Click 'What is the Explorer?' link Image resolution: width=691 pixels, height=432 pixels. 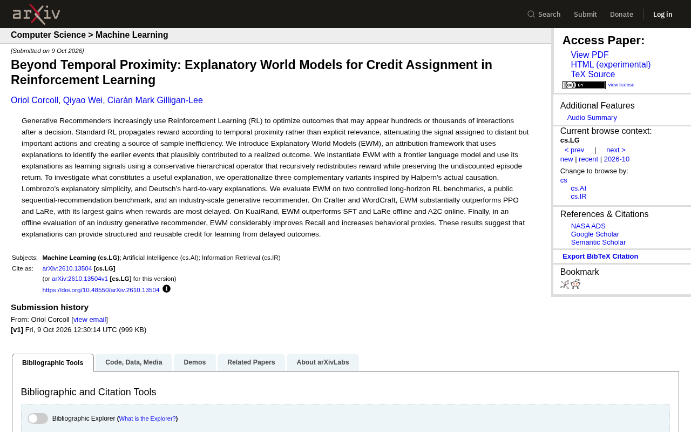click(147, 418)
